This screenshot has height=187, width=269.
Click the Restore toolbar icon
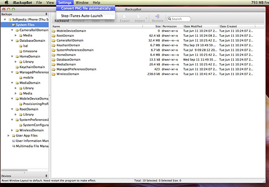[x=157, y=16]
